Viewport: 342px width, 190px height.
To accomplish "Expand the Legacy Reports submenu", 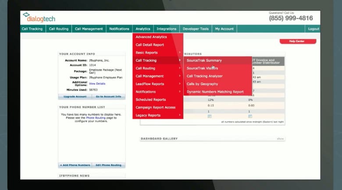I will point(148,115).
